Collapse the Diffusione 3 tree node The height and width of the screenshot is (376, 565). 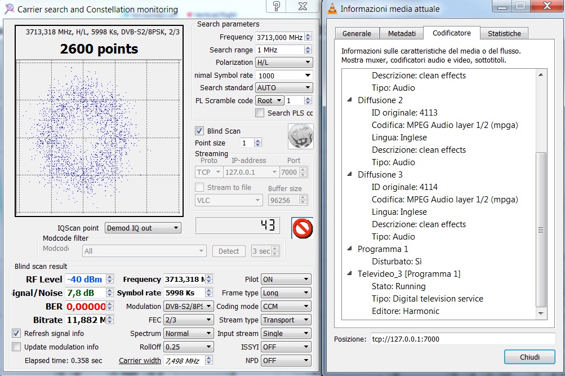pyautogui.click(x=349, y=174)
